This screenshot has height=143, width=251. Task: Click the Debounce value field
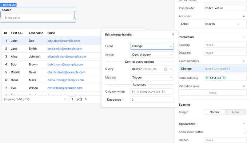(x=152, y=100)
